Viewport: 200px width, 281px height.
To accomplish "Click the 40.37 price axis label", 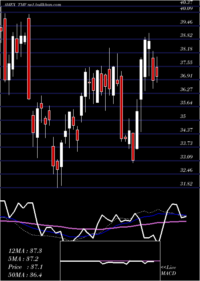I will click(186, 3).
